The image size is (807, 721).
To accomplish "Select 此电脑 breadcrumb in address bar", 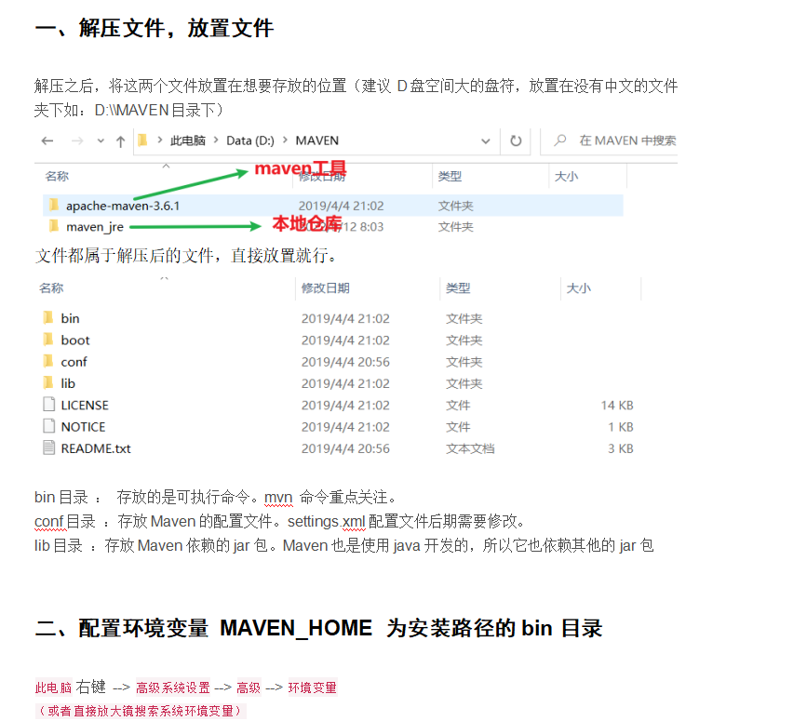I will click(188, 140).
